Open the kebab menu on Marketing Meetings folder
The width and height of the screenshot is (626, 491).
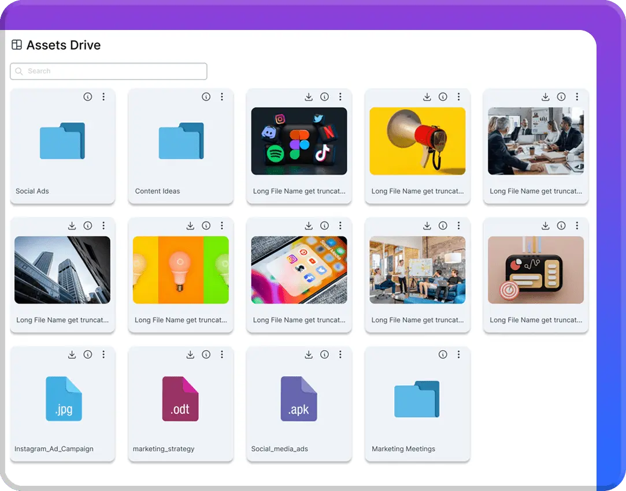[x=458, y=354]
